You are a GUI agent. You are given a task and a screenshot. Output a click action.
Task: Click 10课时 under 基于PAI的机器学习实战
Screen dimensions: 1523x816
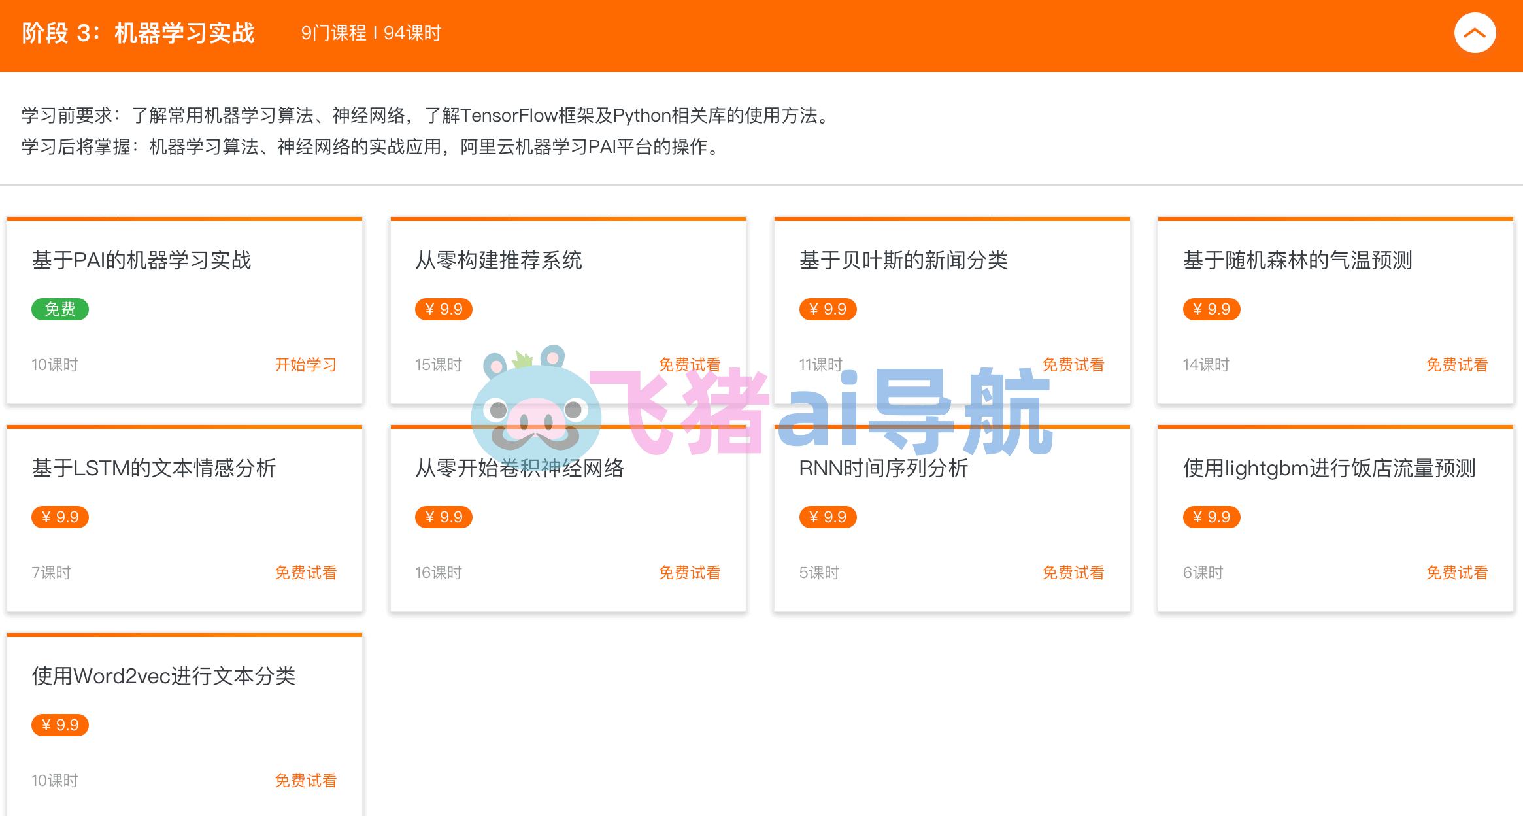pyautogui.click(x=55, y=364)
